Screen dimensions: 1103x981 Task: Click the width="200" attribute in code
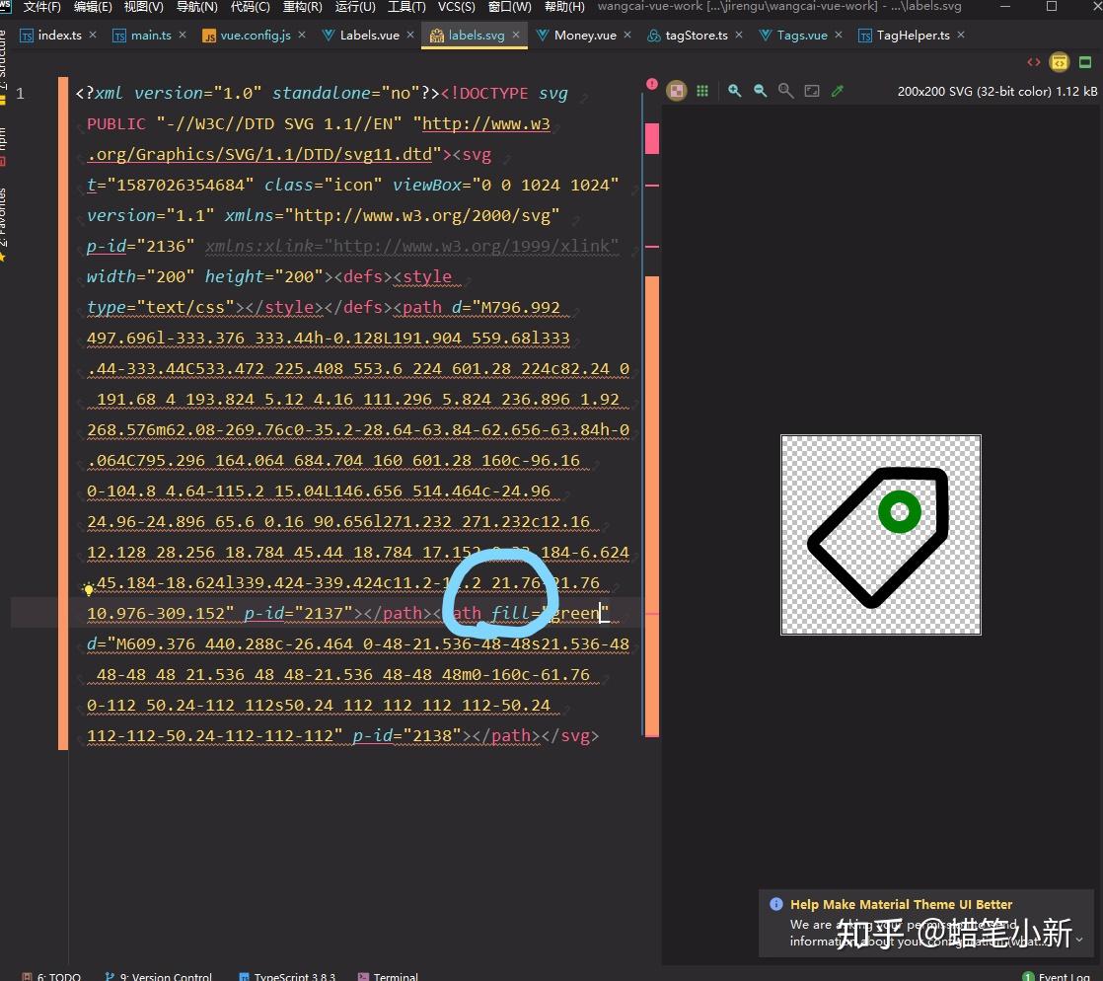click(x=141, y=276)
